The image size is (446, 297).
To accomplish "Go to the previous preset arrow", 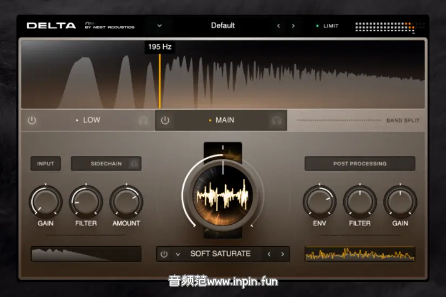I will click(x=278, y=26).
